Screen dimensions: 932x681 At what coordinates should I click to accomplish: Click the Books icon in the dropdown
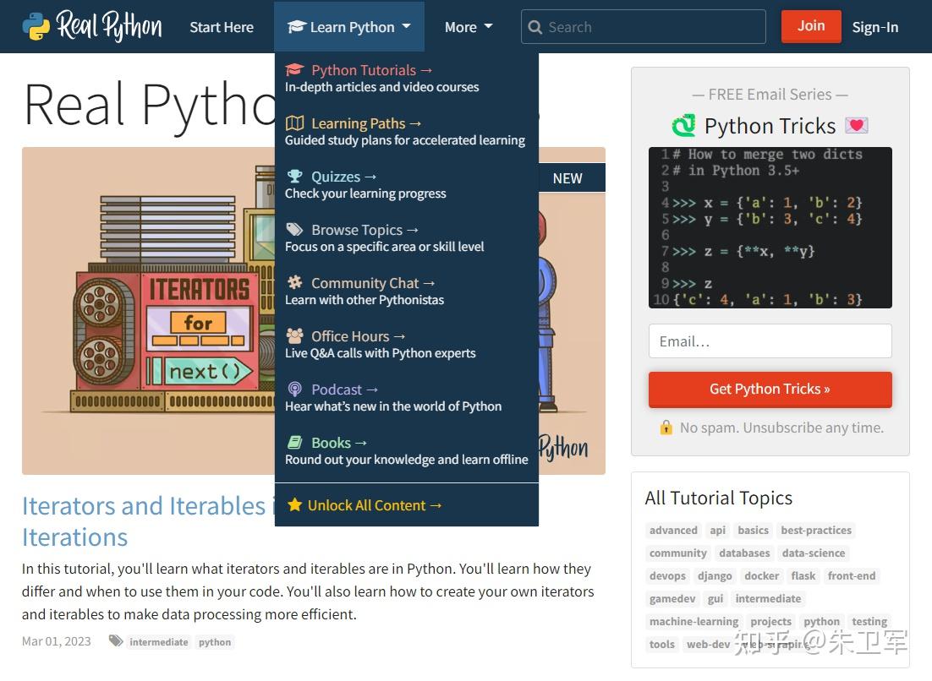[296, 442]
